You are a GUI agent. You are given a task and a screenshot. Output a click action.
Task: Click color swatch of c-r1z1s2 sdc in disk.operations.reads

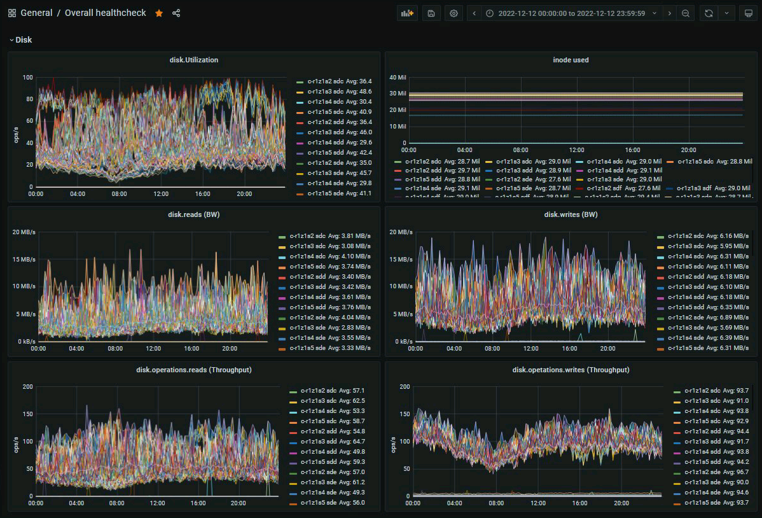[293, 391]
